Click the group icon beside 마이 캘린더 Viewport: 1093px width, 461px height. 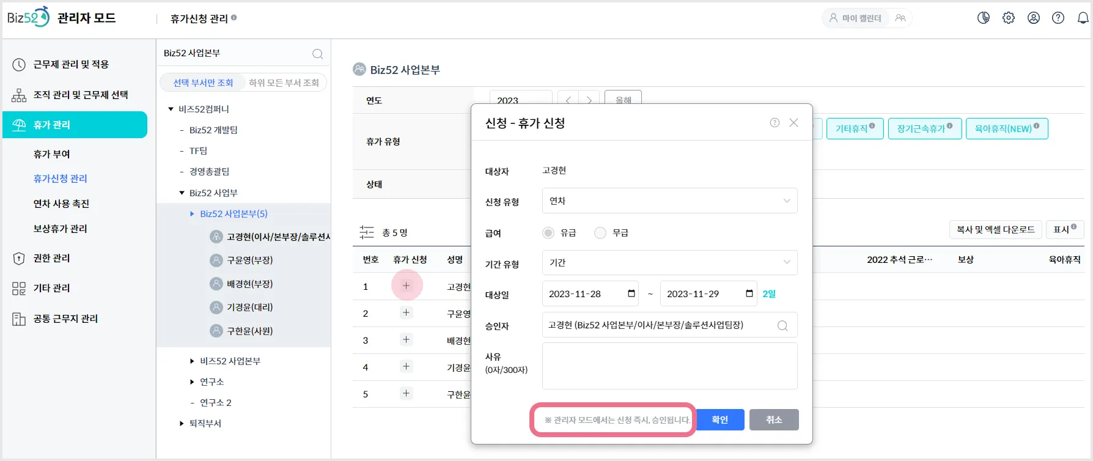[900, 18]
